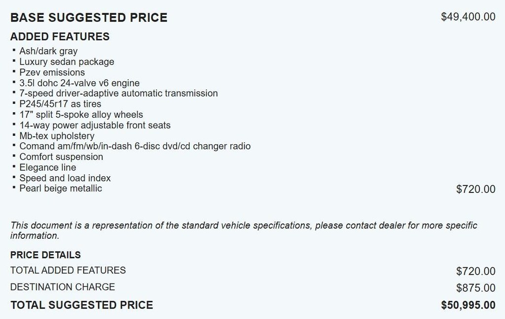Viewport: 505px width, 319px height.
Task: Select the P245/45r17 as tires entry
Action: click(x=60, y=104)
